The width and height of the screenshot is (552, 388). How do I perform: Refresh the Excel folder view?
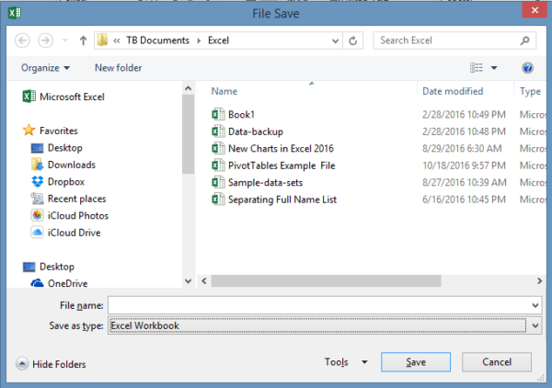[x=352, y=40]
